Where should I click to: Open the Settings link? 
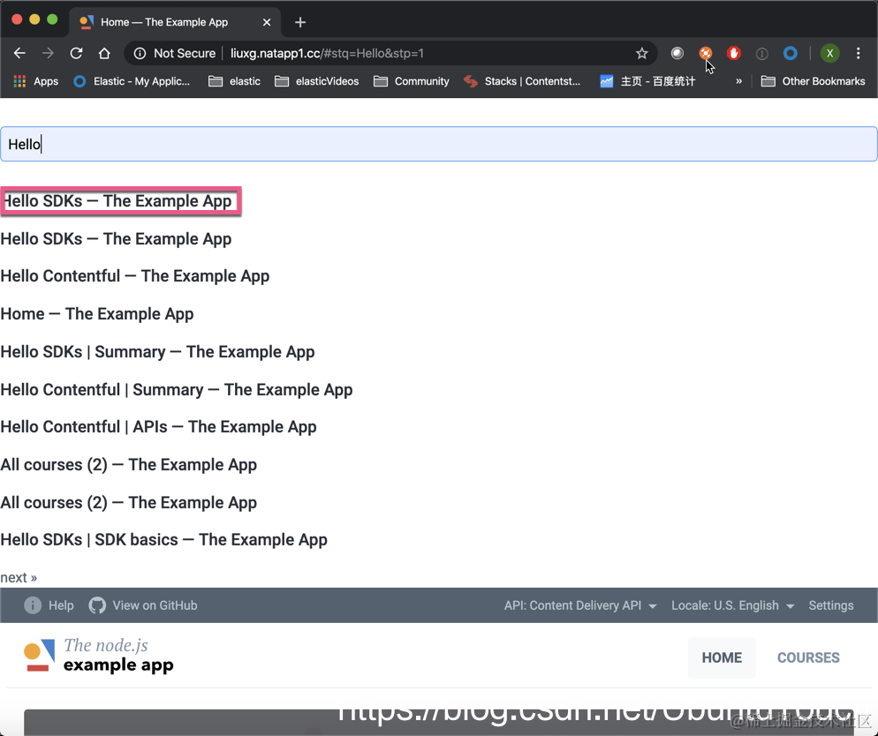point(831,605)
